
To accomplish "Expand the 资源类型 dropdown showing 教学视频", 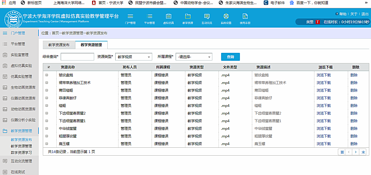I will [133, 57].
